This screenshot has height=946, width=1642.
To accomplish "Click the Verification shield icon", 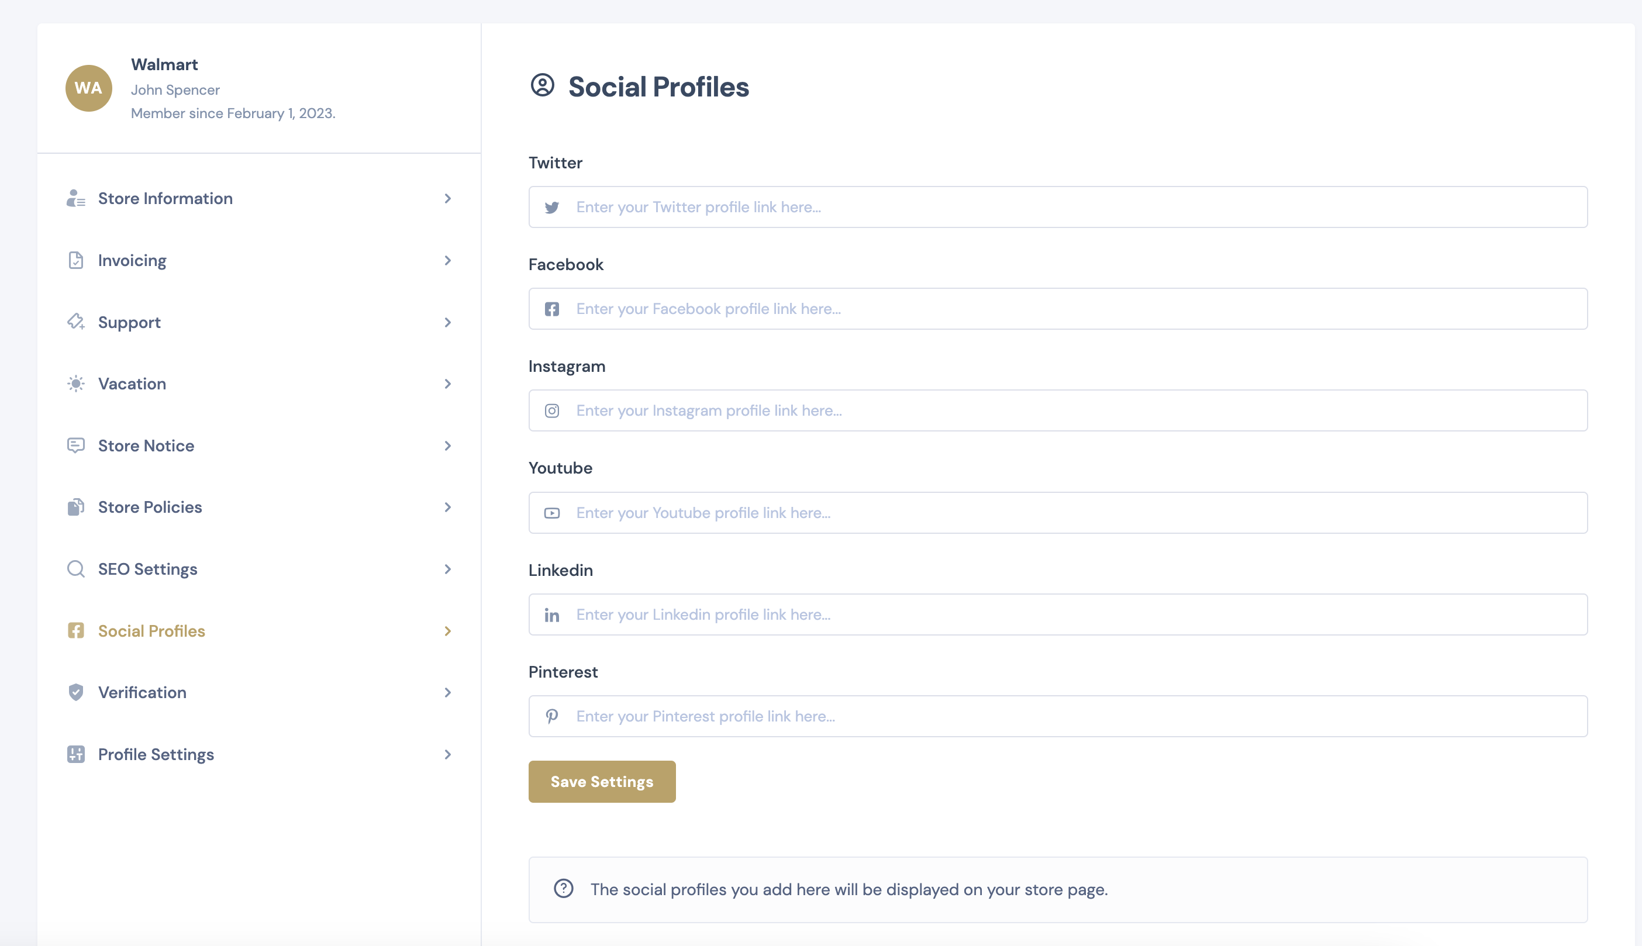I will [x=76, y=693].
